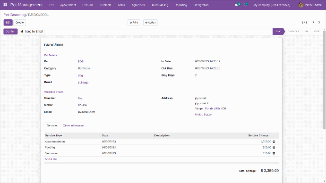Switch to the Services tab
Screen dimensions: 326x183
(52, 125)
